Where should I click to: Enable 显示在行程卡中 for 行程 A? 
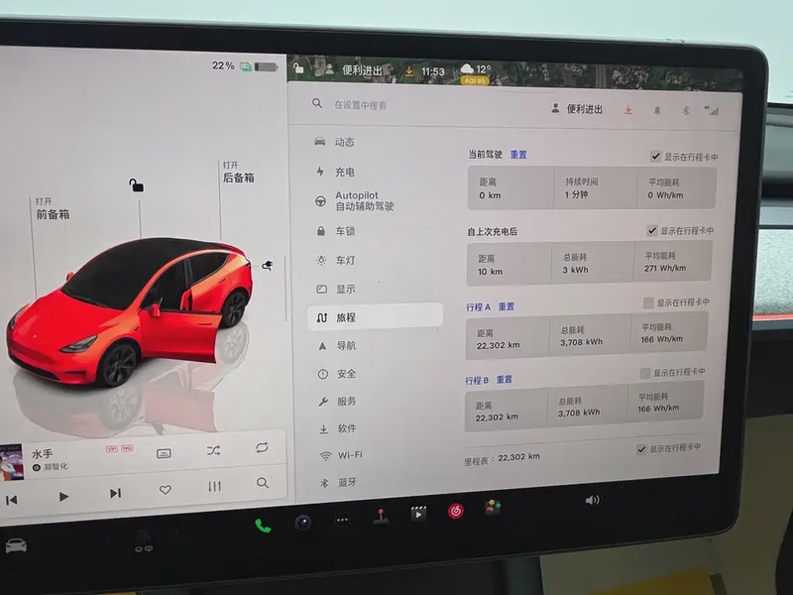pyautogui.click(x=648, y=302)
